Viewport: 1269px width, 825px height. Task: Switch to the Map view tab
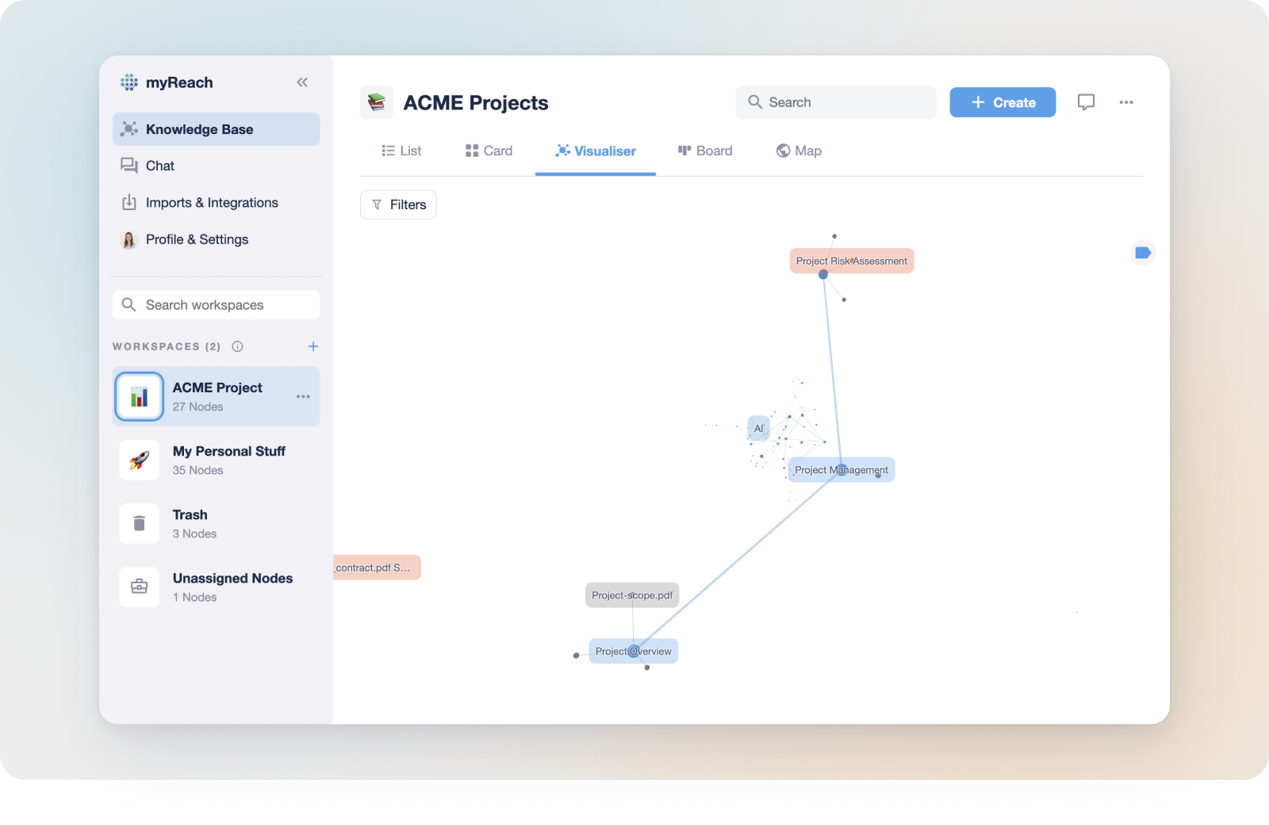tap(799, 151)
